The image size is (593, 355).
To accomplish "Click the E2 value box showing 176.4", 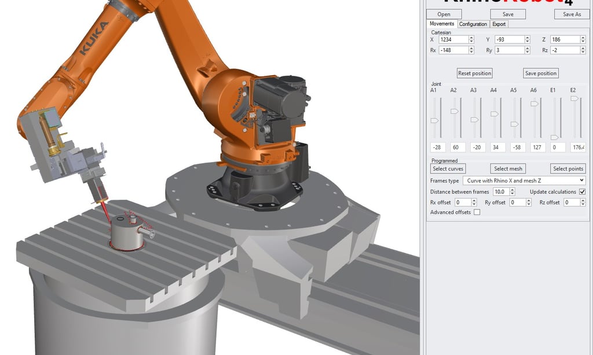I will [x=578, y=147].
